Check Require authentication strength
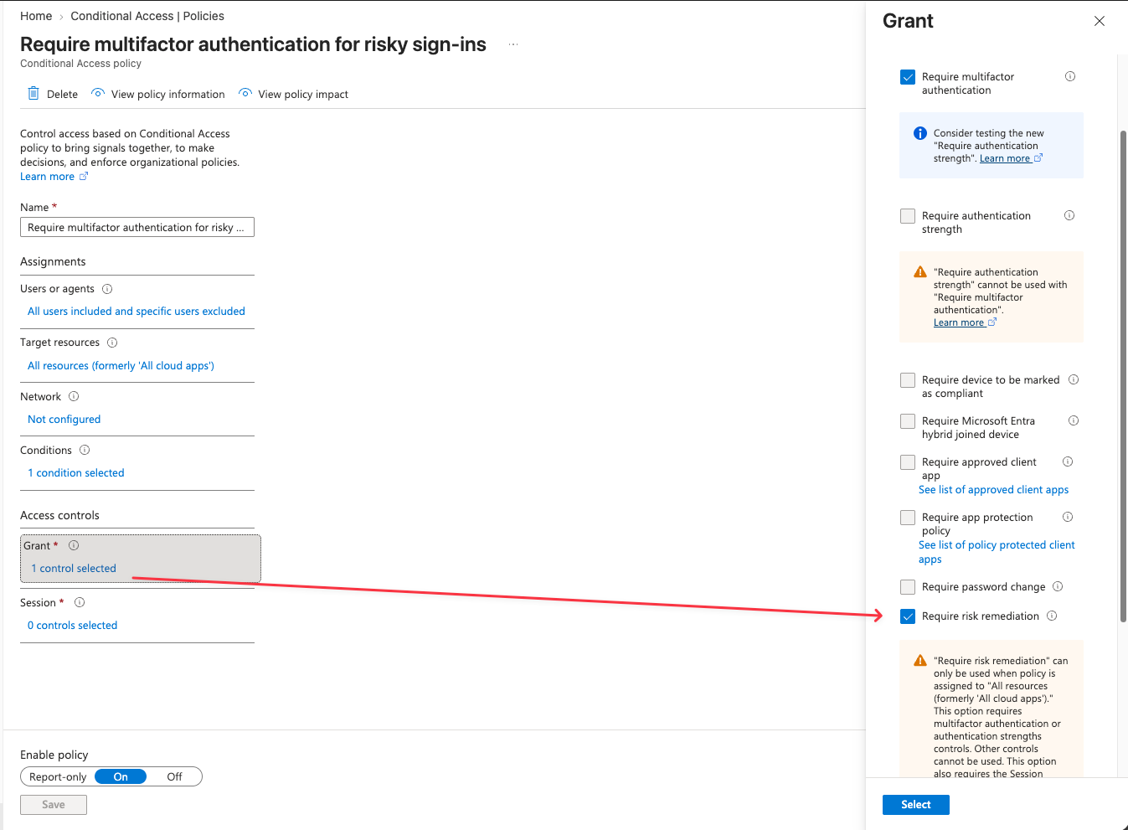The height and width of the screenshot is (830, 1128). [908, 216]
